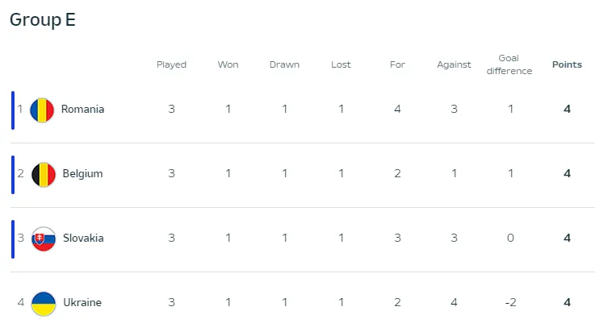Click the Lost column header
This screenshot has height=336, width=595.
(341, 64)
